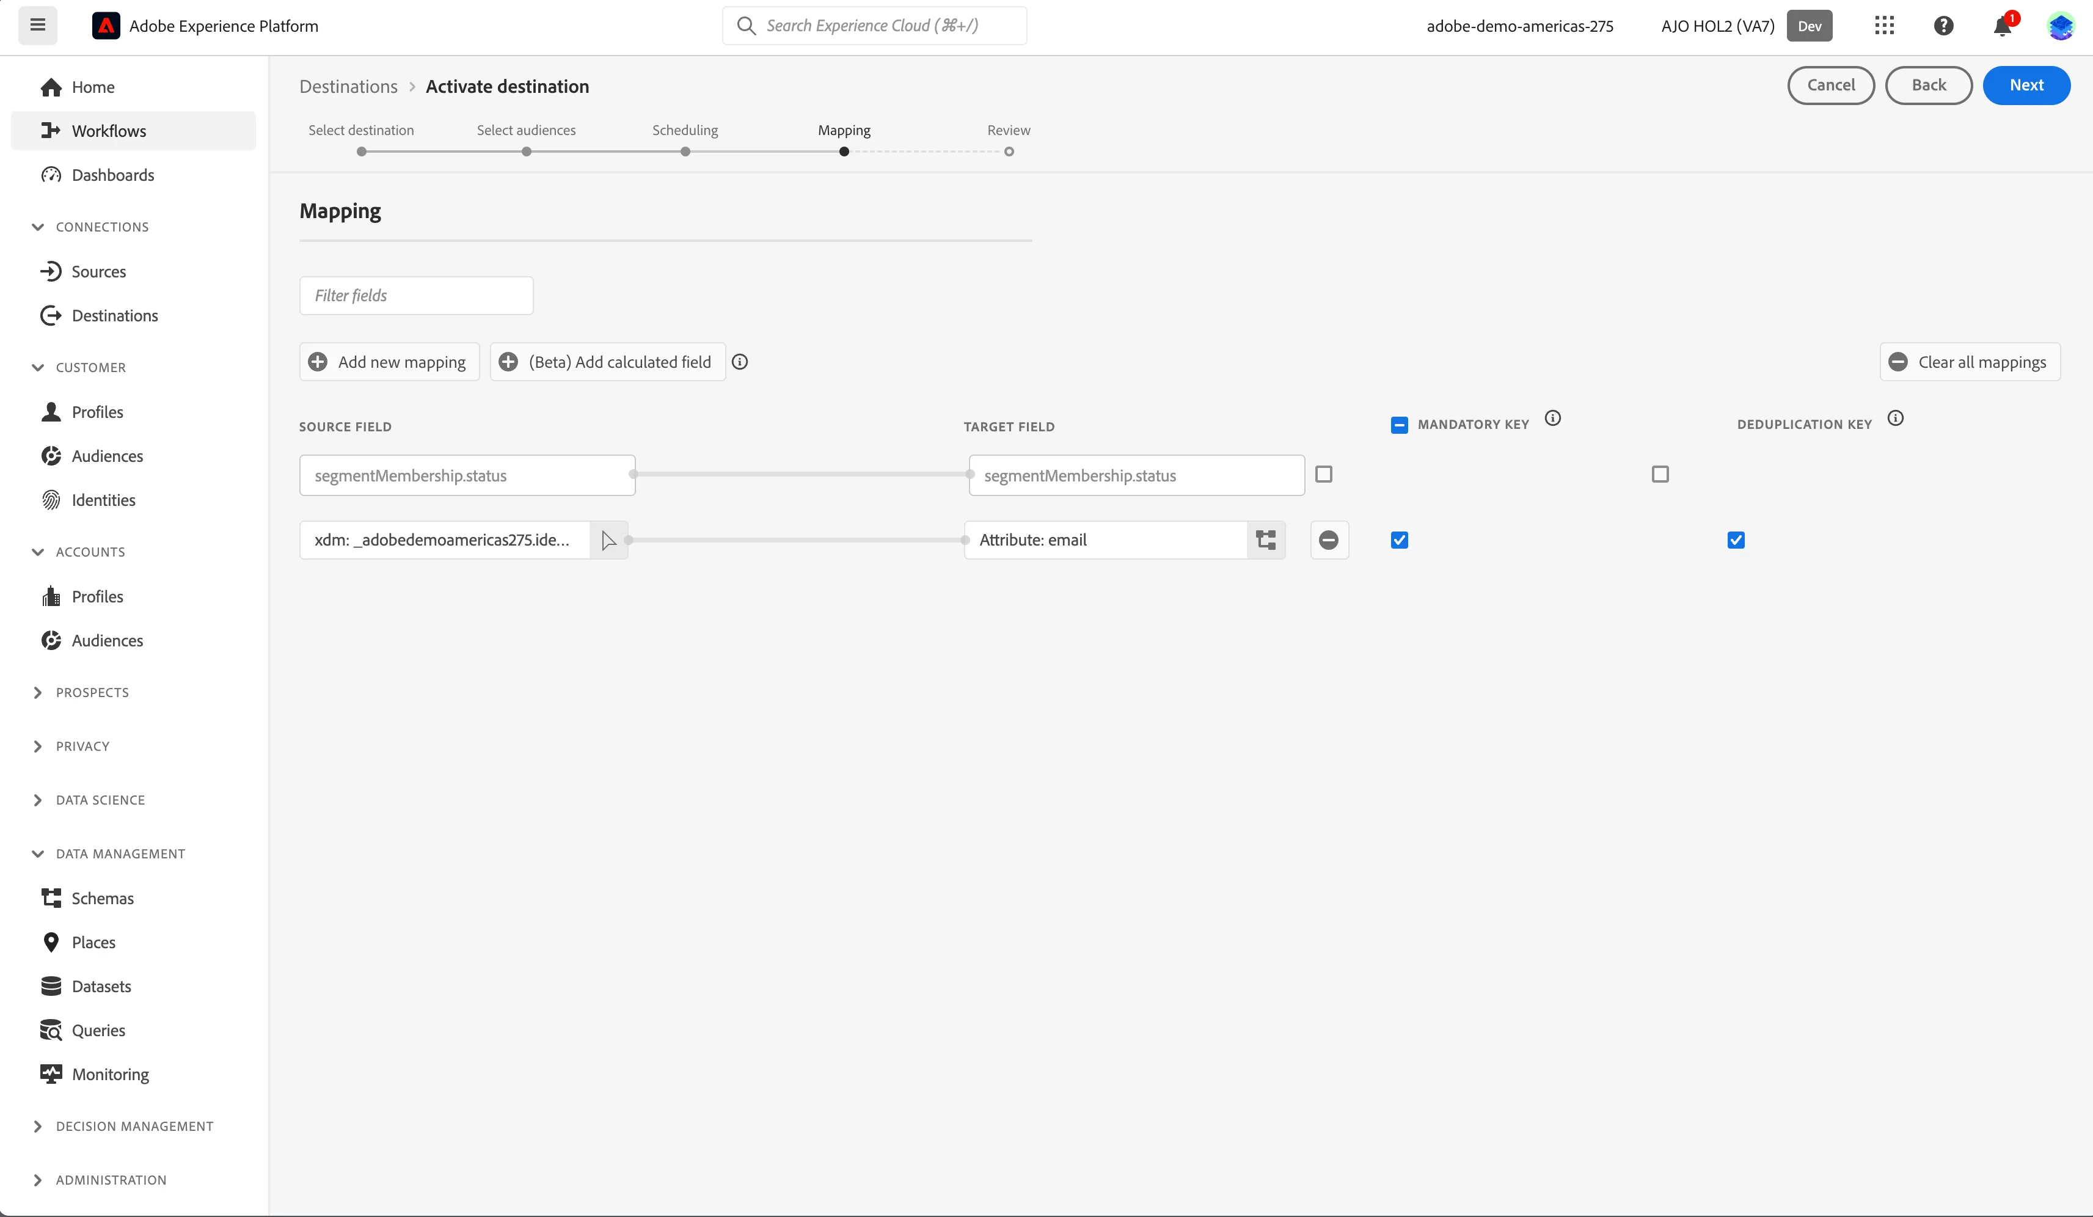Uncheck the deduplication key checkbox for email row
This screenshot has width=2093, height=1217.
pos(1736,540)
